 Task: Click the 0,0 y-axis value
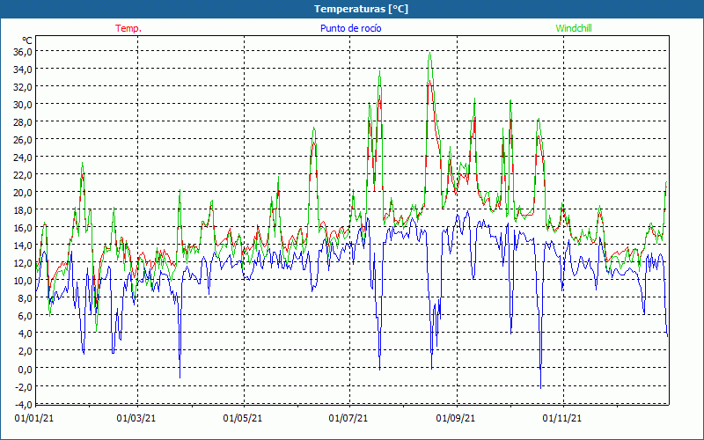(26, 369)
